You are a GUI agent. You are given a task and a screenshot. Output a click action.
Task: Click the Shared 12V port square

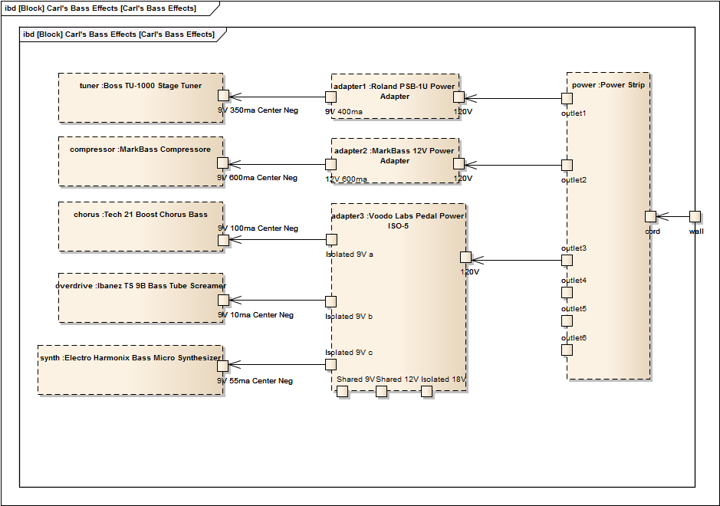(380, 391)
